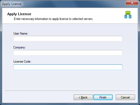Click the left blue server in header icon
This screenshot has height=105, width=140.
126,17
